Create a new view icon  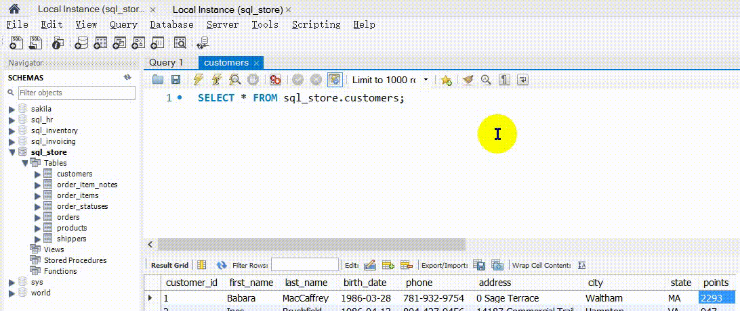coord(119,43)
